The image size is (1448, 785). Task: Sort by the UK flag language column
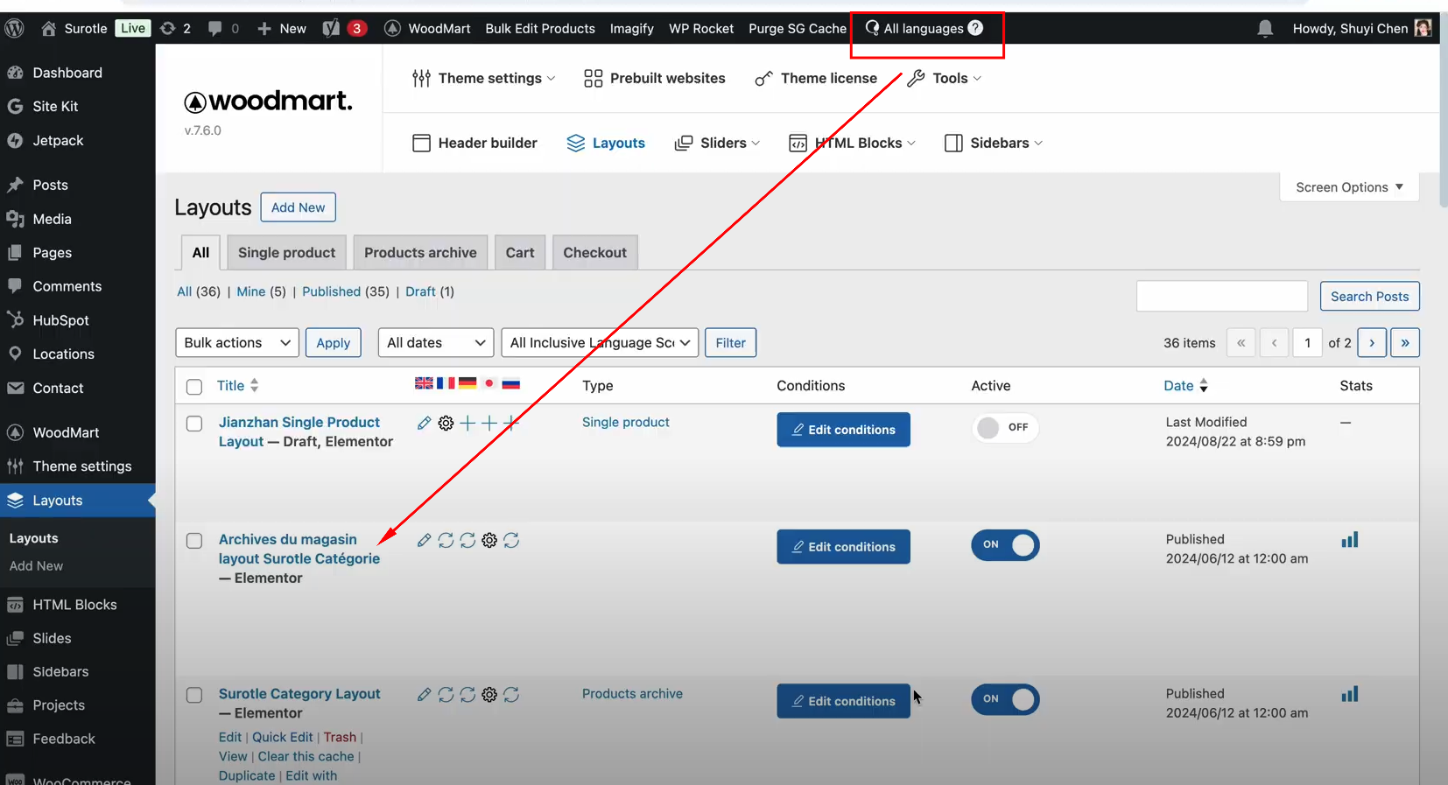point(424,383)
